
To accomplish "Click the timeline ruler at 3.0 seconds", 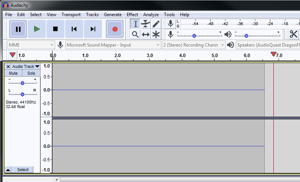I will (150, 56).
